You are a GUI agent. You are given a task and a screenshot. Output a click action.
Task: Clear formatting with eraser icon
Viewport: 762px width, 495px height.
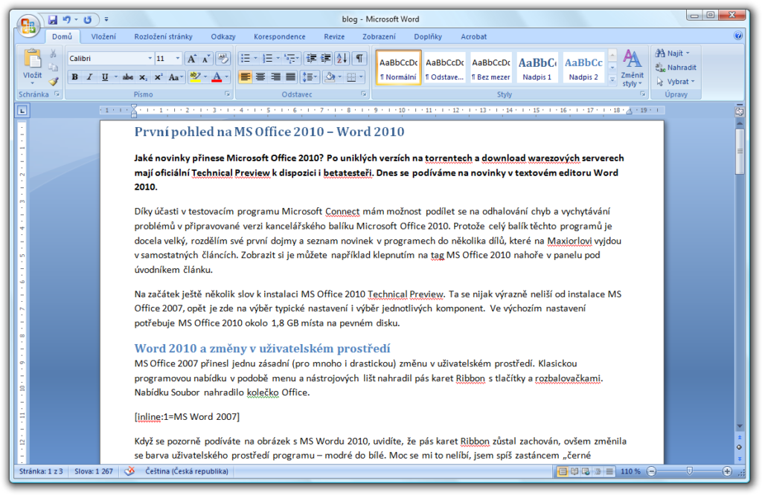(223, 59)
